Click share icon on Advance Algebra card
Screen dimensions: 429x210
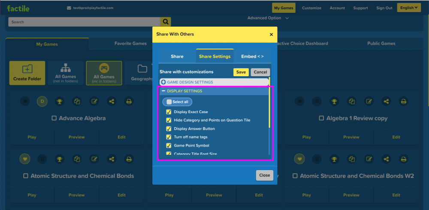112,102
